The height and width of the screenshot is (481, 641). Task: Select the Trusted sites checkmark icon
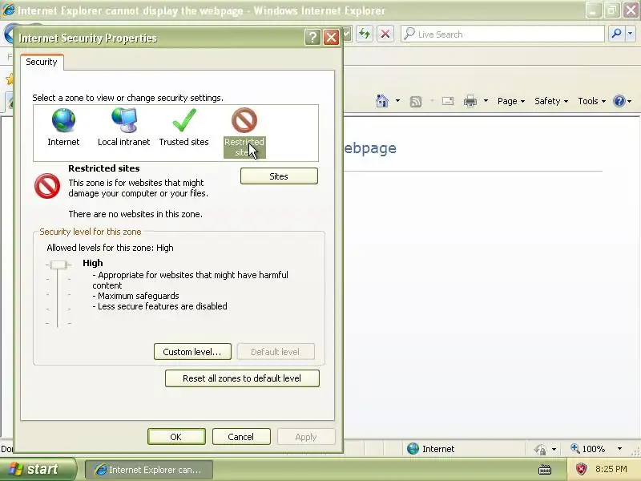tap(184, 120)
